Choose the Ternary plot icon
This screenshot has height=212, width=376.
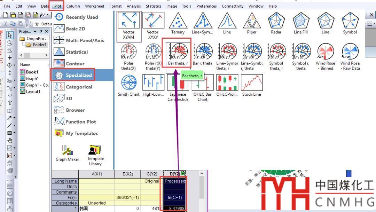click(x=178, y=24)
